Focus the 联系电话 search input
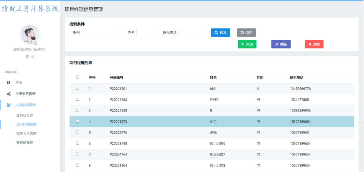Screen dimensions: 364x172 click(193, 32)
